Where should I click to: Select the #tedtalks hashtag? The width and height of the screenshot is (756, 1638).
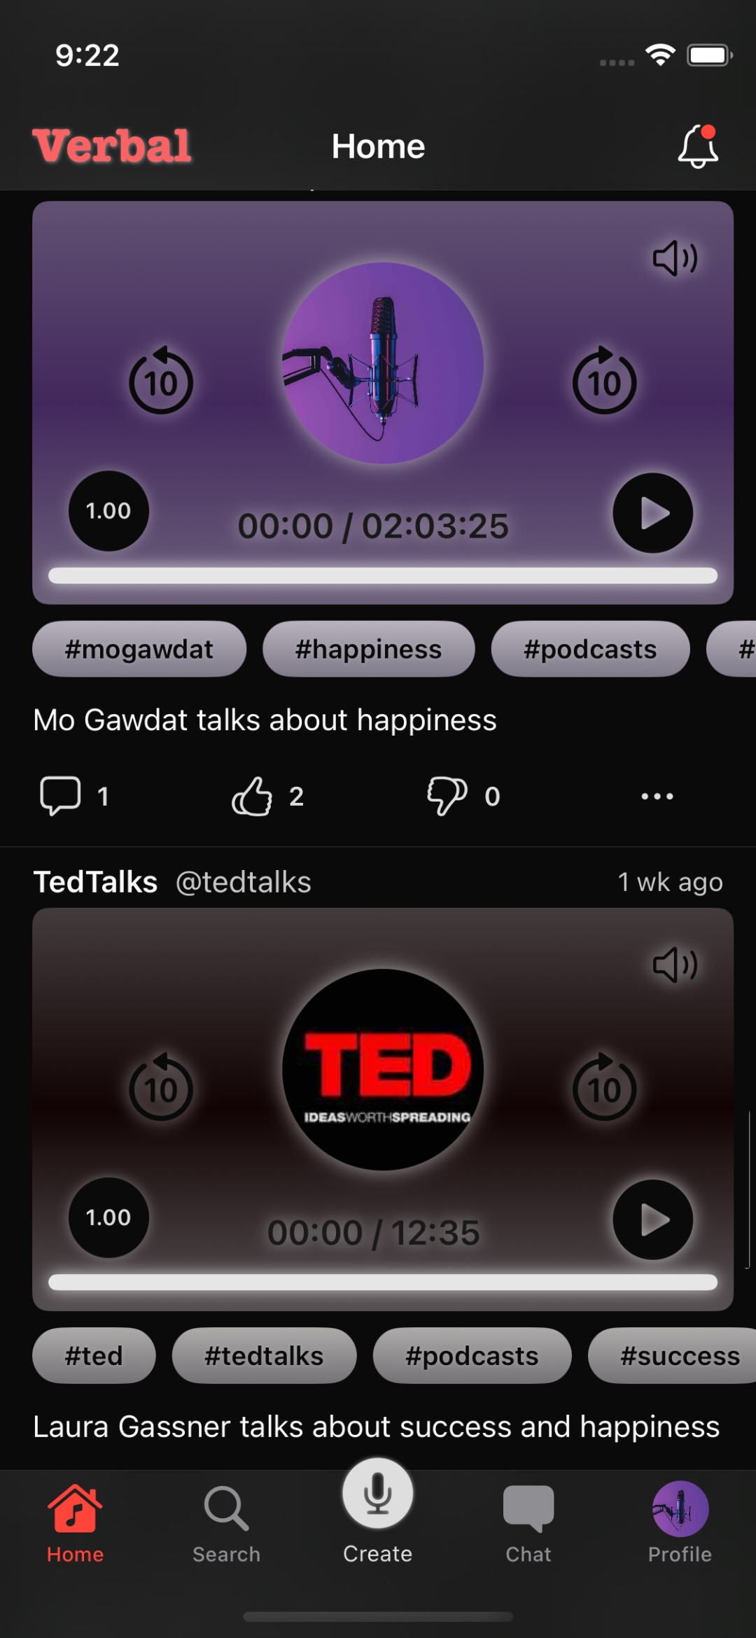(x=264, y=1356)
